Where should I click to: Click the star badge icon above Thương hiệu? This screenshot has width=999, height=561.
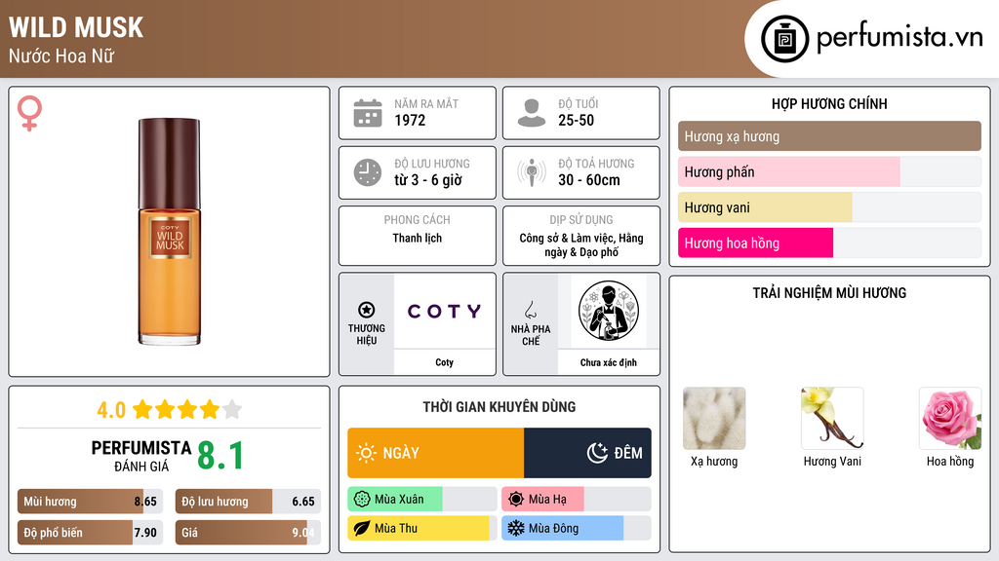tap(367, 310)
